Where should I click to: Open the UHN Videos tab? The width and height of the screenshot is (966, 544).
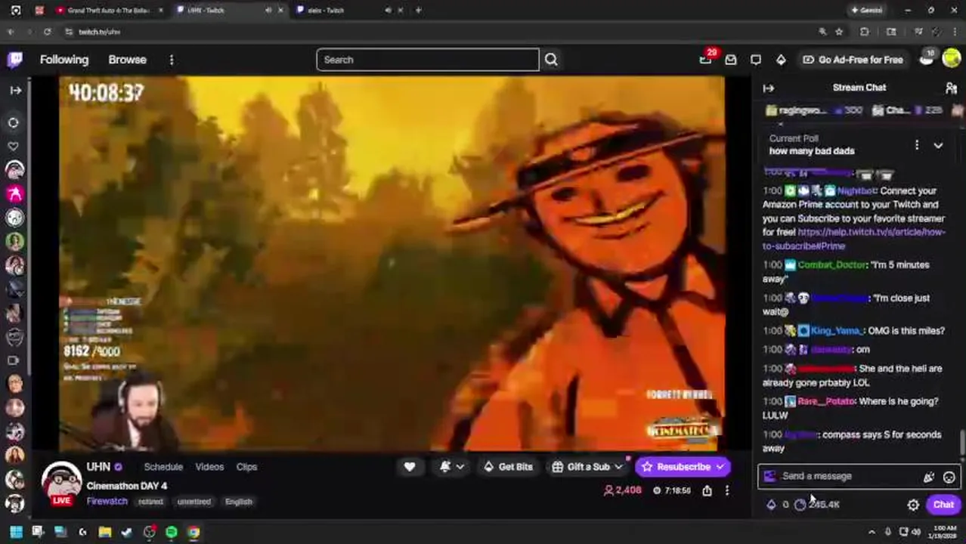click(209, 467)
